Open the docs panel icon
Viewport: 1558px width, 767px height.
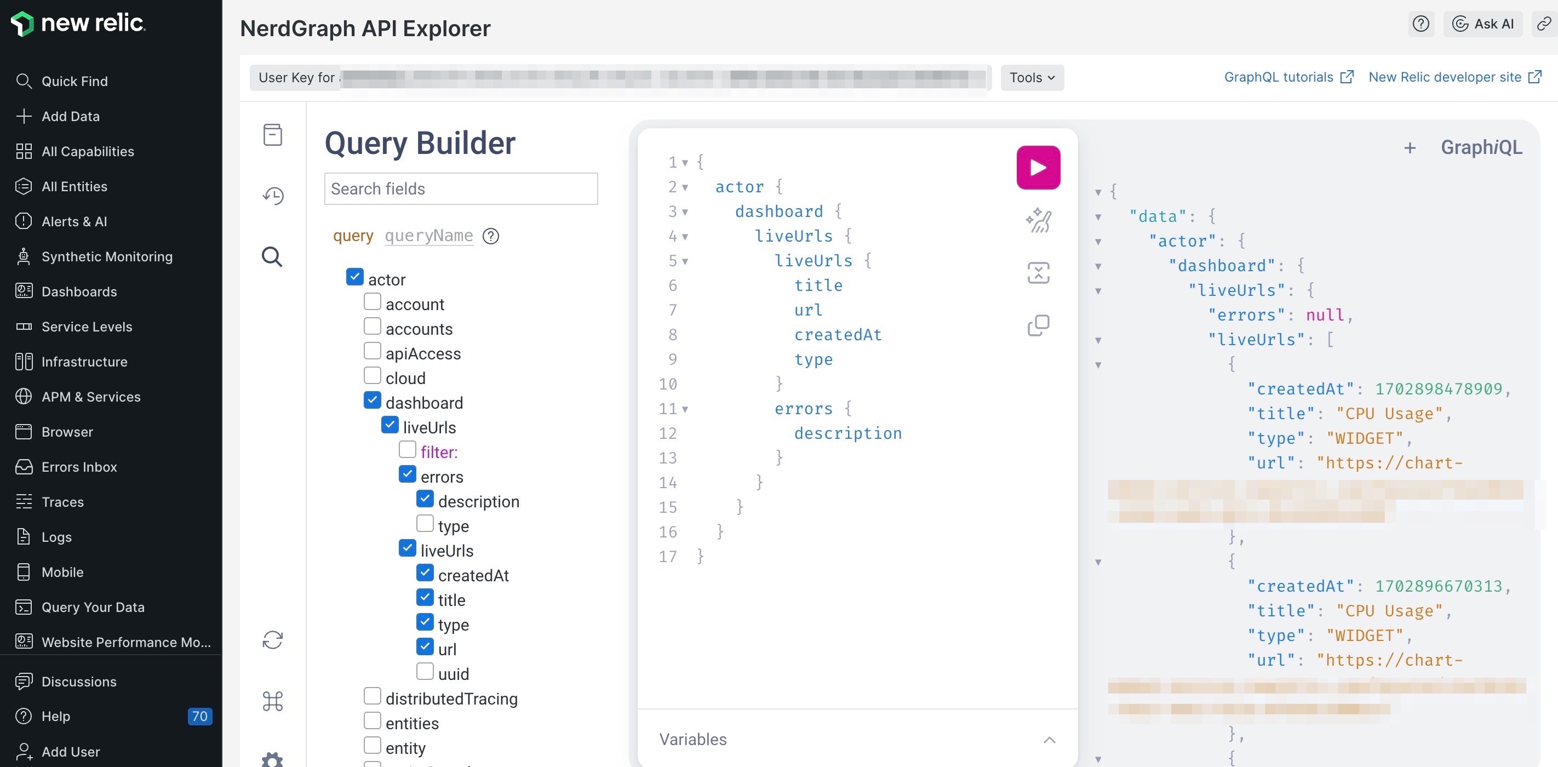pos(273,134)
